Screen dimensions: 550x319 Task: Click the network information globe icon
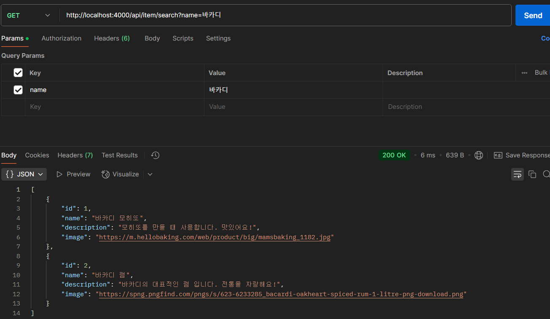[x=479, y=155]
